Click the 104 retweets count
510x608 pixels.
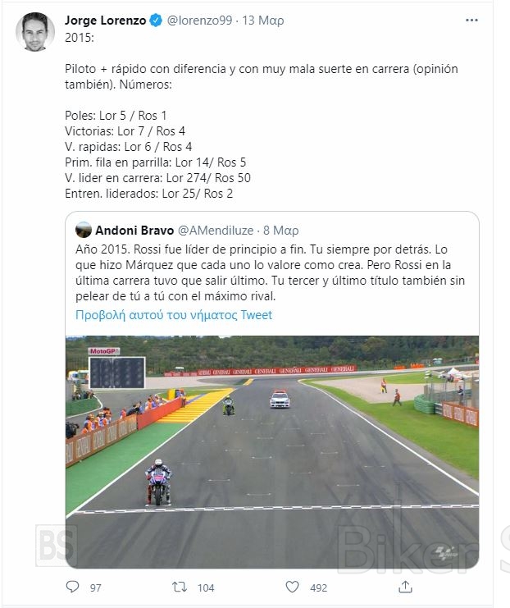(x=206, y=588)
